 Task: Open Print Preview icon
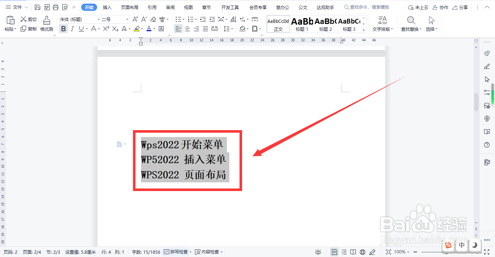[x=65, y=7]
